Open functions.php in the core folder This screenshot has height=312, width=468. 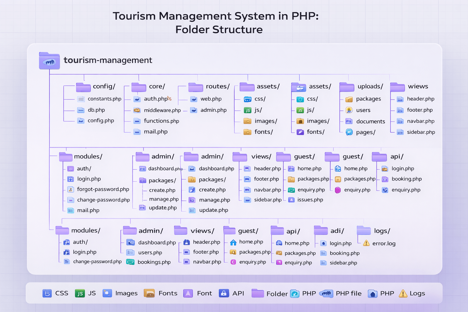click(161, 121)
